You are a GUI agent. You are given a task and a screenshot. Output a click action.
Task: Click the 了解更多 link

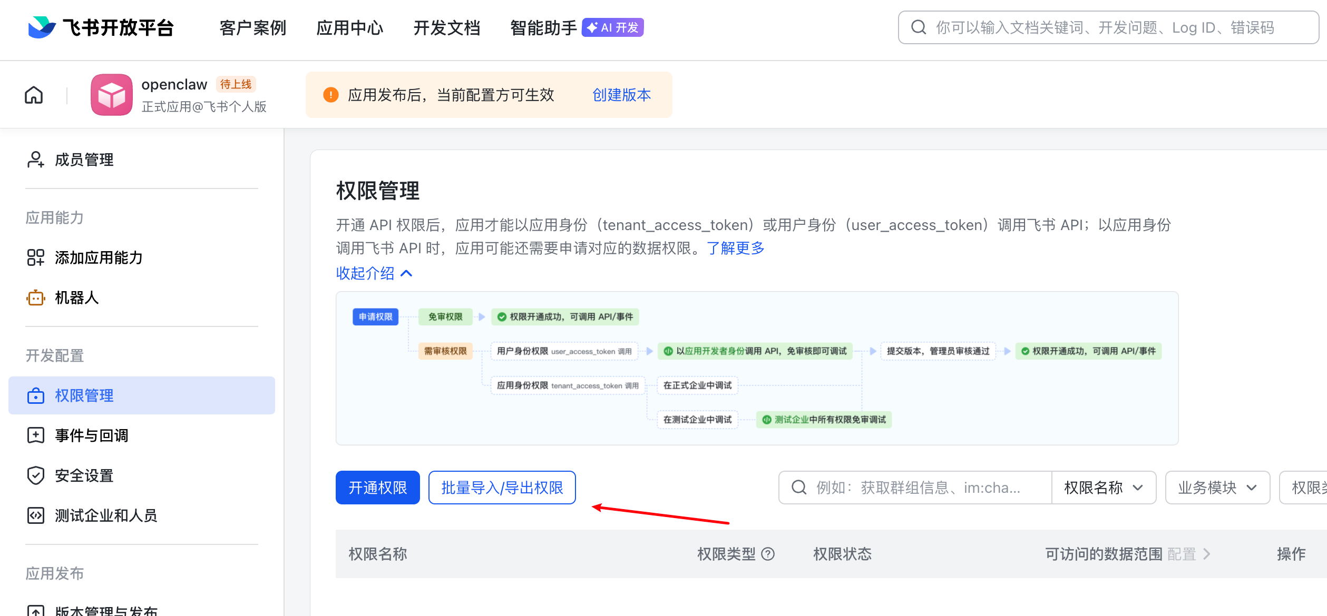736,248
